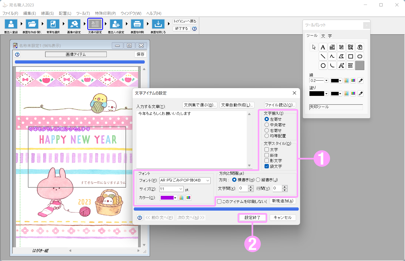Click the 差出人登録 toolbar icon
This screenshot has width=405, height=261.
11,24
